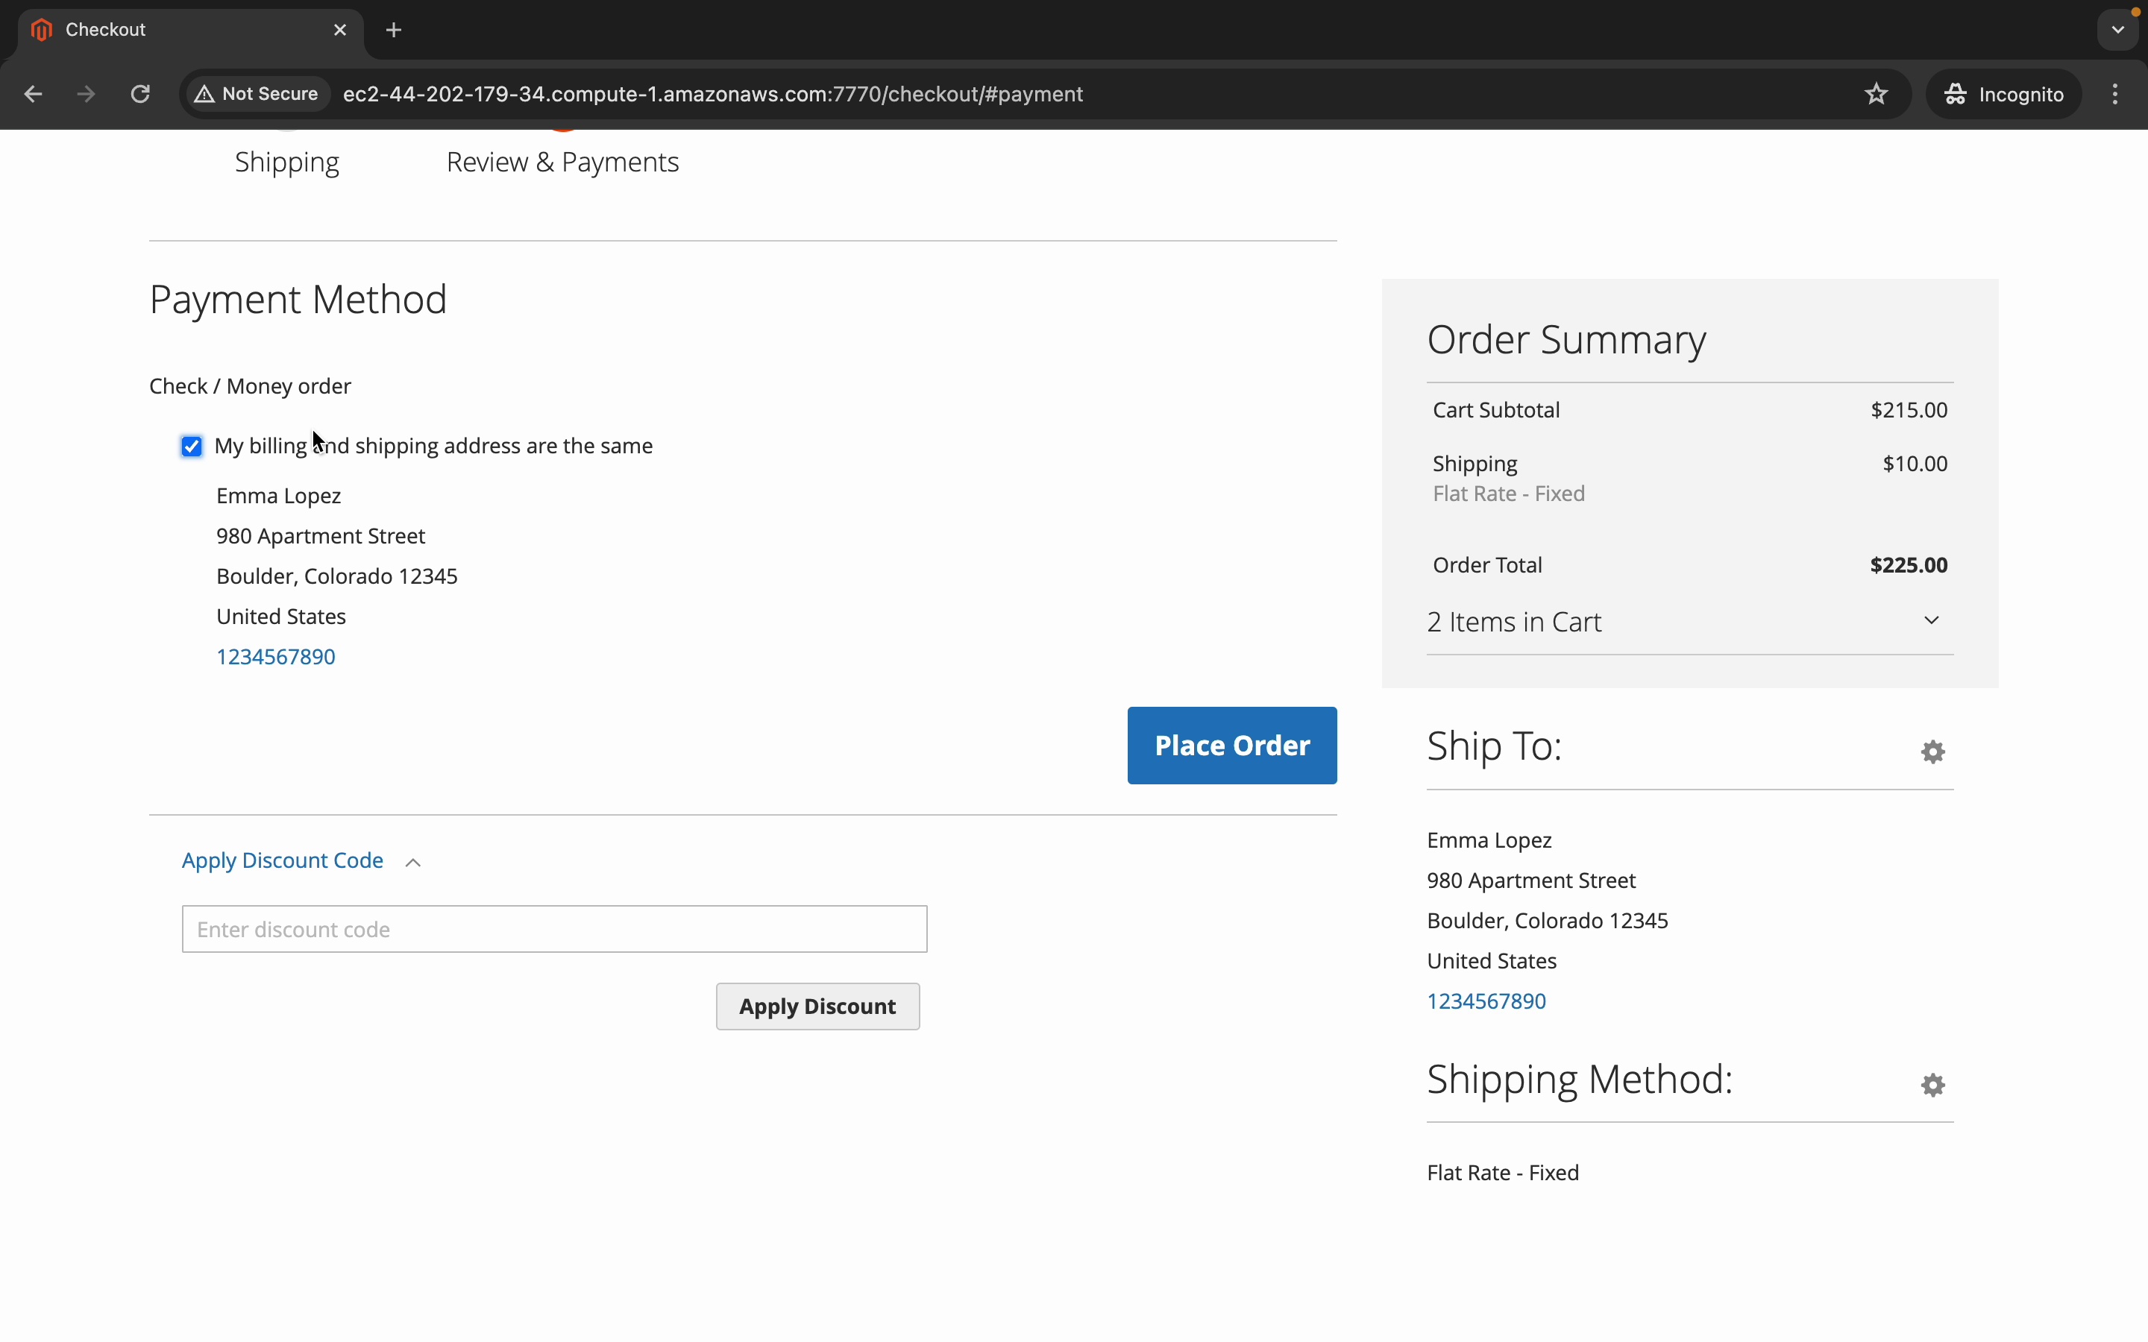Click the Apply Discount button

coord(817,1006)
